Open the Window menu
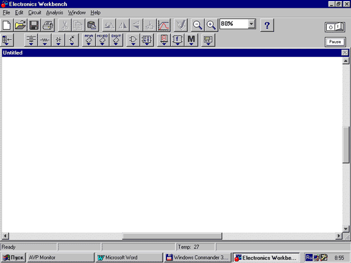 point(76,12)
